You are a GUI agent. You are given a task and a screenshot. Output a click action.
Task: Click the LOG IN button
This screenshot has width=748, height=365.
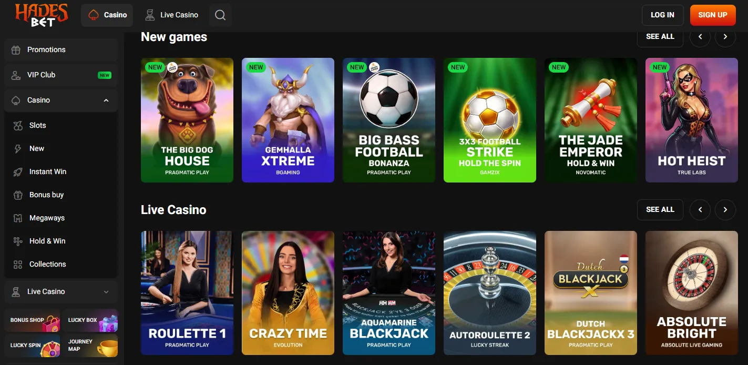coord(662,15)
